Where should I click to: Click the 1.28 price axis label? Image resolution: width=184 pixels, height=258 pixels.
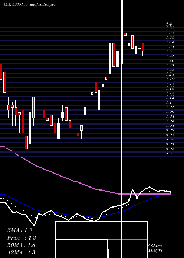click(x=170, y=56)
